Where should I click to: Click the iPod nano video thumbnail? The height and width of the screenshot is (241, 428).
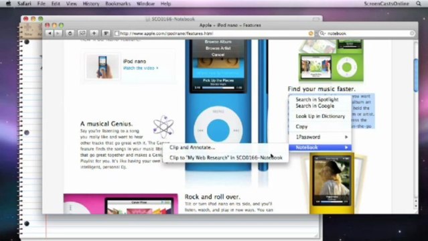click(x=102, y=66)
